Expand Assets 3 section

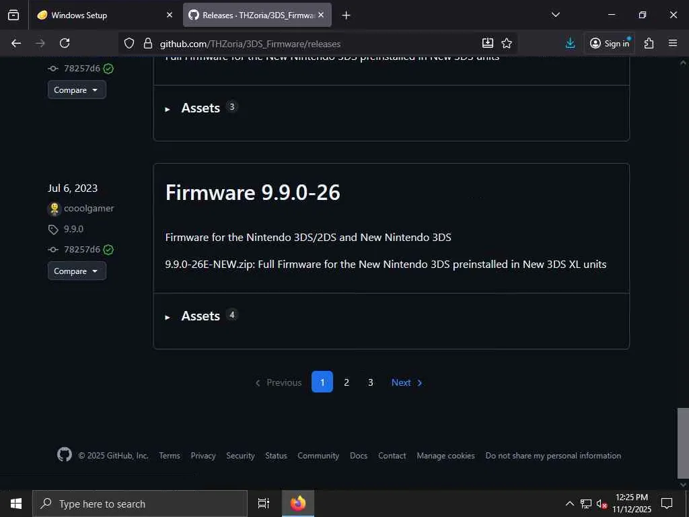(x=201, y=108)
